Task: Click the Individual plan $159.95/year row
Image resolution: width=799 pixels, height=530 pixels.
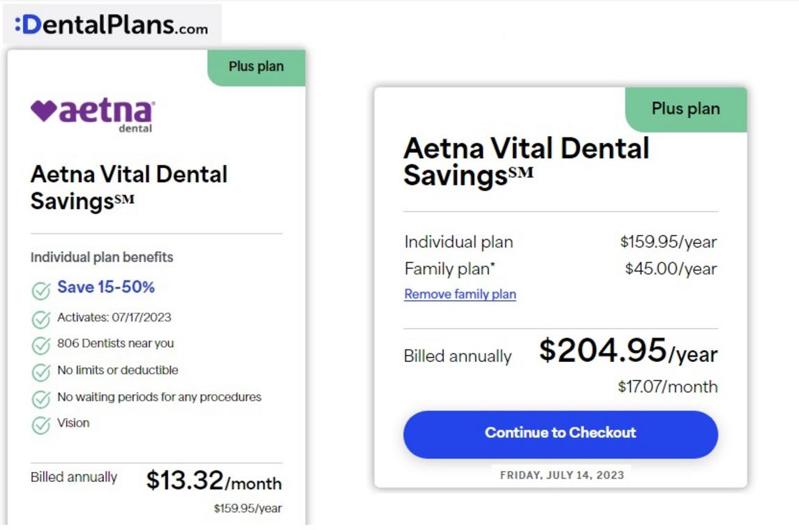Action: coord(560,242)
